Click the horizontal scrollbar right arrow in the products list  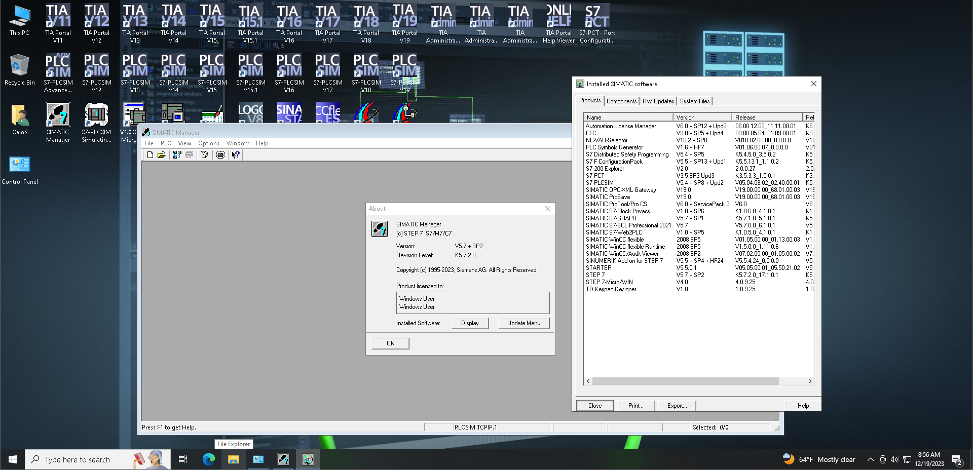pyautogui.click(x=810, y=381)
